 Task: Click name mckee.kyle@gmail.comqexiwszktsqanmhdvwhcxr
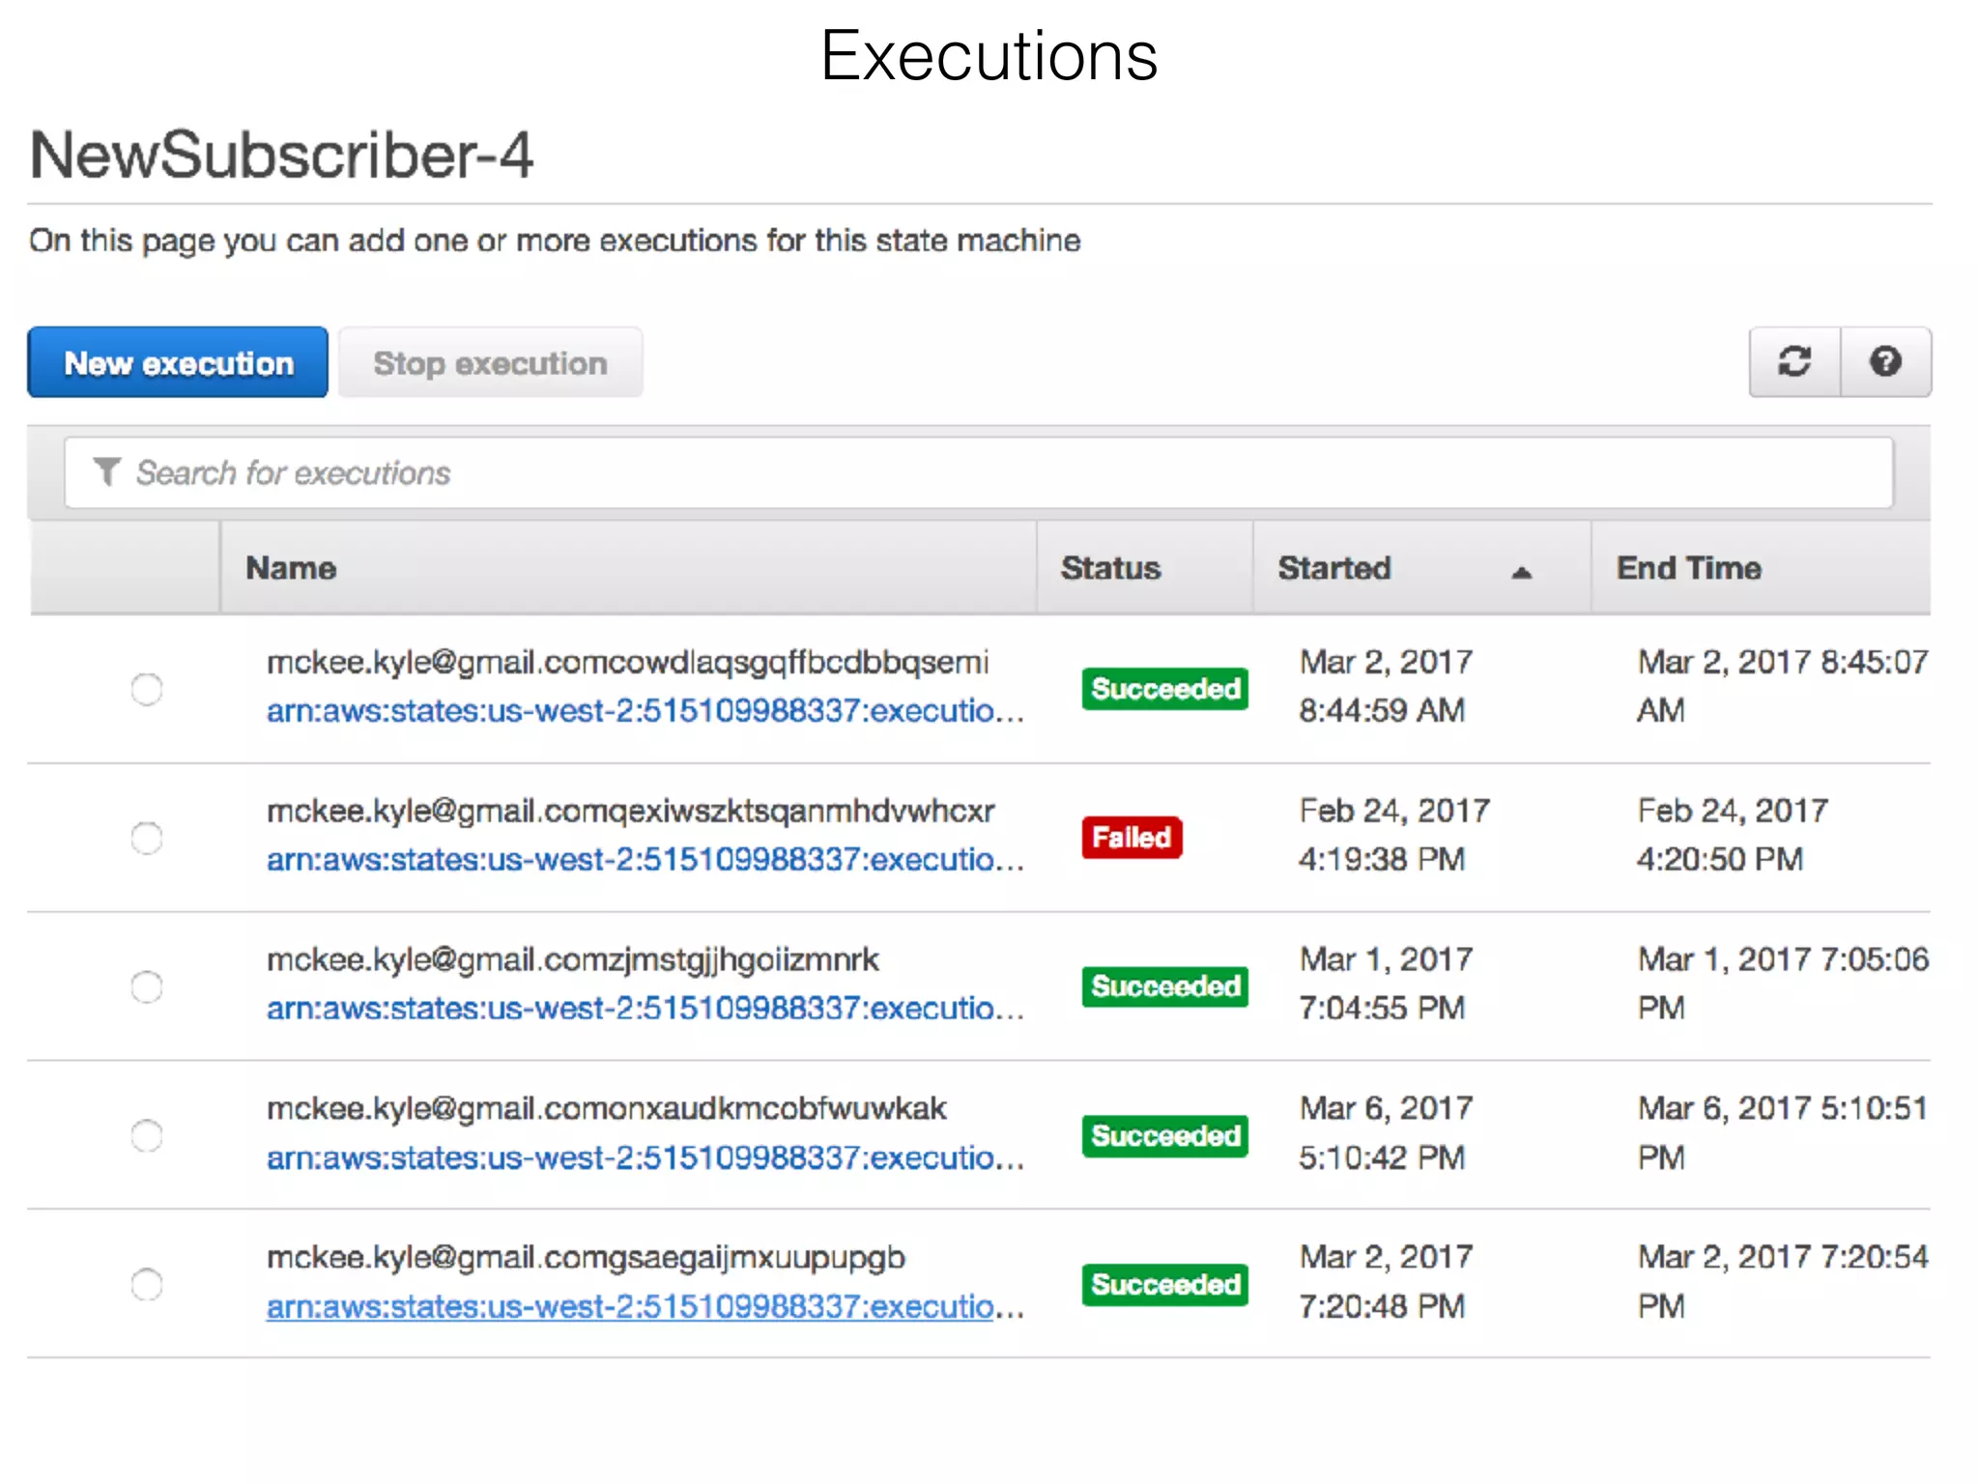[631, 812]
